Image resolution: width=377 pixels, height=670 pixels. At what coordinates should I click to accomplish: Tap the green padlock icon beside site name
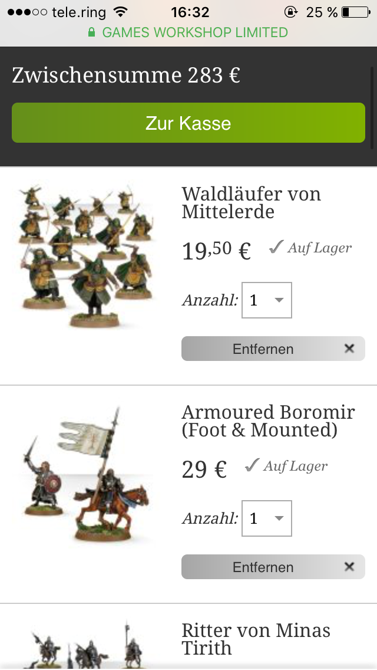click(x=91, y=32)
